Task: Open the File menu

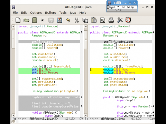Action: [x=15, y=13]
